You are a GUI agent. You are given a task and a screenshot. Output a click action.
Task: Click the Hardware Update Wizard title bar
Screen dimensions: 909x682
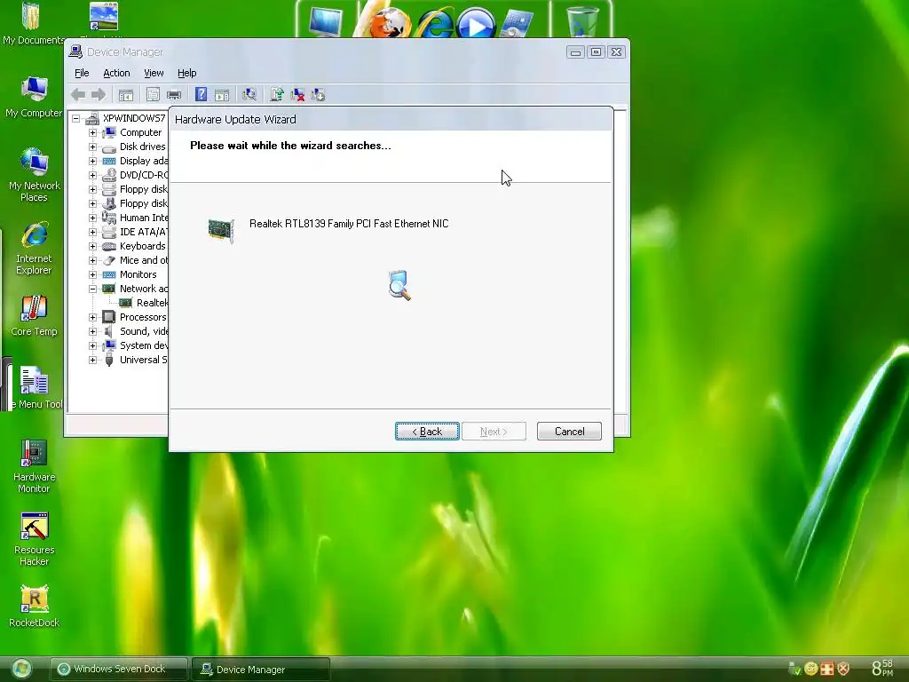(x=391, y=120)
